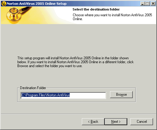Click the maximize window button
Viewport: 157px width, 130px height.
pyautogui.click(x=148, y=4)
